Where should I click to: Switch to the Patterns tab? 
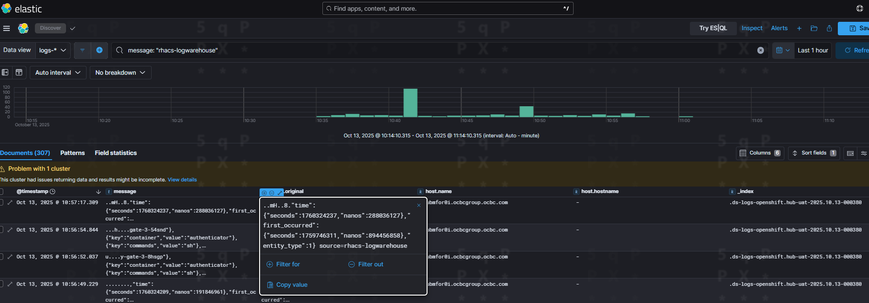point(73,153)
